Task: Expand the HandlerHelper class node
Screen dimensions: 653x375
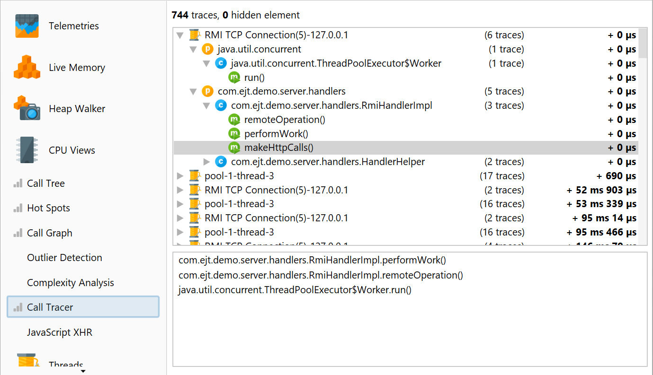Action: 206,162
